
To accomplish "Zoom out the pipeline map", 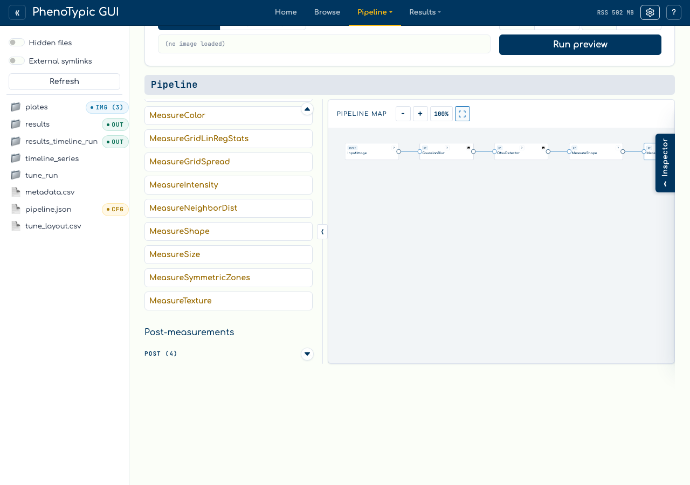I will tap(403, 114).
